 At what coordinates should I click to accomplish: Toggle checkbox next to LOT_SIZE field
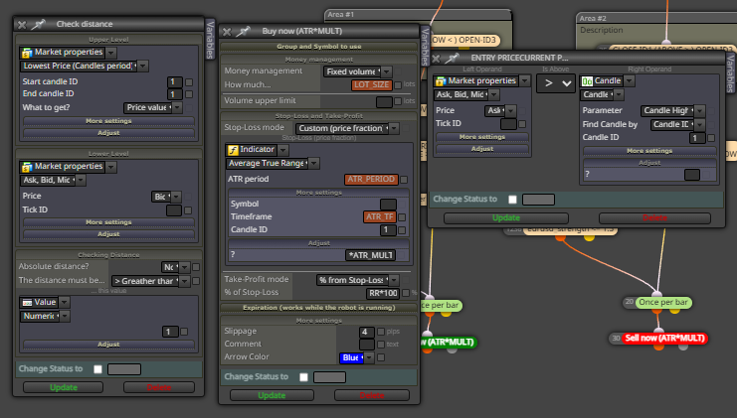(x=398, y=85)
